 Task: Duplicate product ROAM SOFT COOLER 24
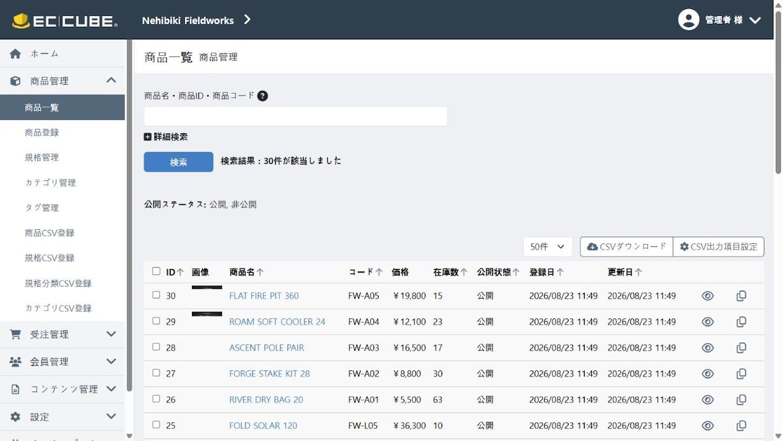(x=741, y=322)
